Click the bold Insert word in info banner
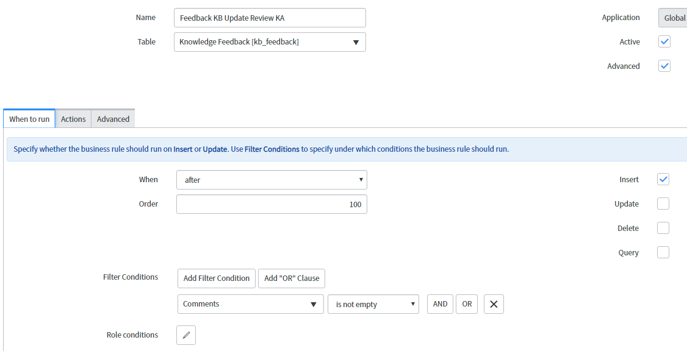 click(x=182, y=149)
